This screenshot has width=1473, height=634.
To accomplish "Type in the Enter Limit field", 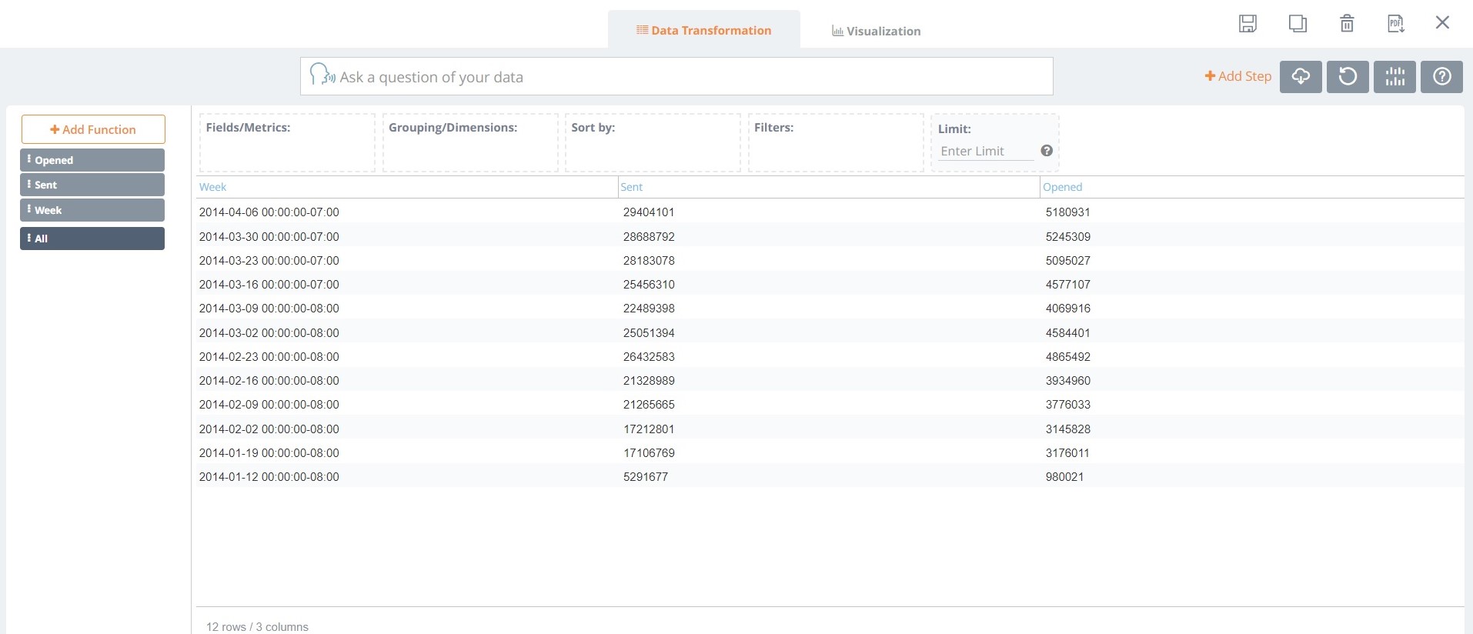I will pos(985,151).
